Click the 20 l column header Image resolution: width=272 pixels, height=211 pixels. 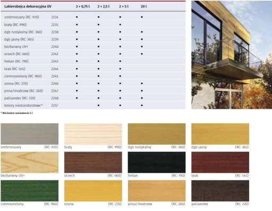(x=143, y=6)
